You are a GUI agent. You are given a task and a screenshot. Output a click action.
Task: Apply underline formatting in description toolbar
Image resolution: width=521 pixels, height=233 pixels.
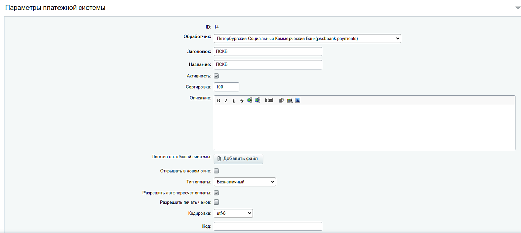(x=234, y=101)
